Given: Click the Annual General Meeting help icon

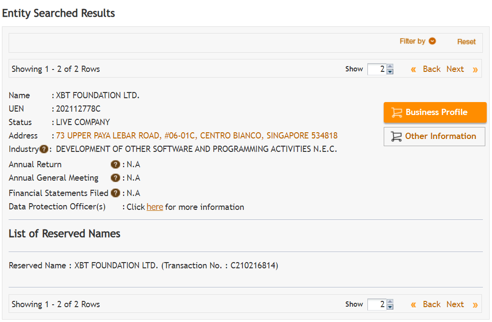Looking at the screenshot, I should pyautogui.click(x=115, y=178).
